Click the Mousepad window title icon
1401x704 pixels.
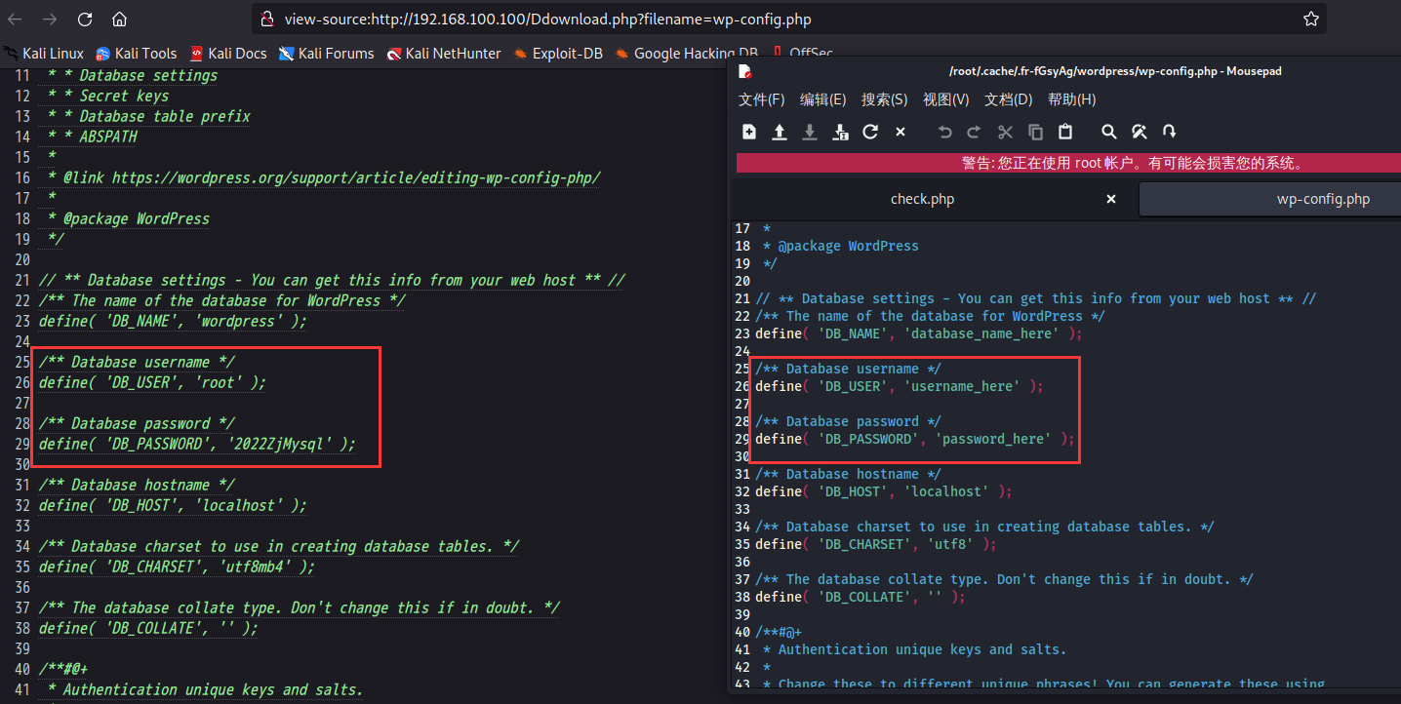(x=745, y=71)
